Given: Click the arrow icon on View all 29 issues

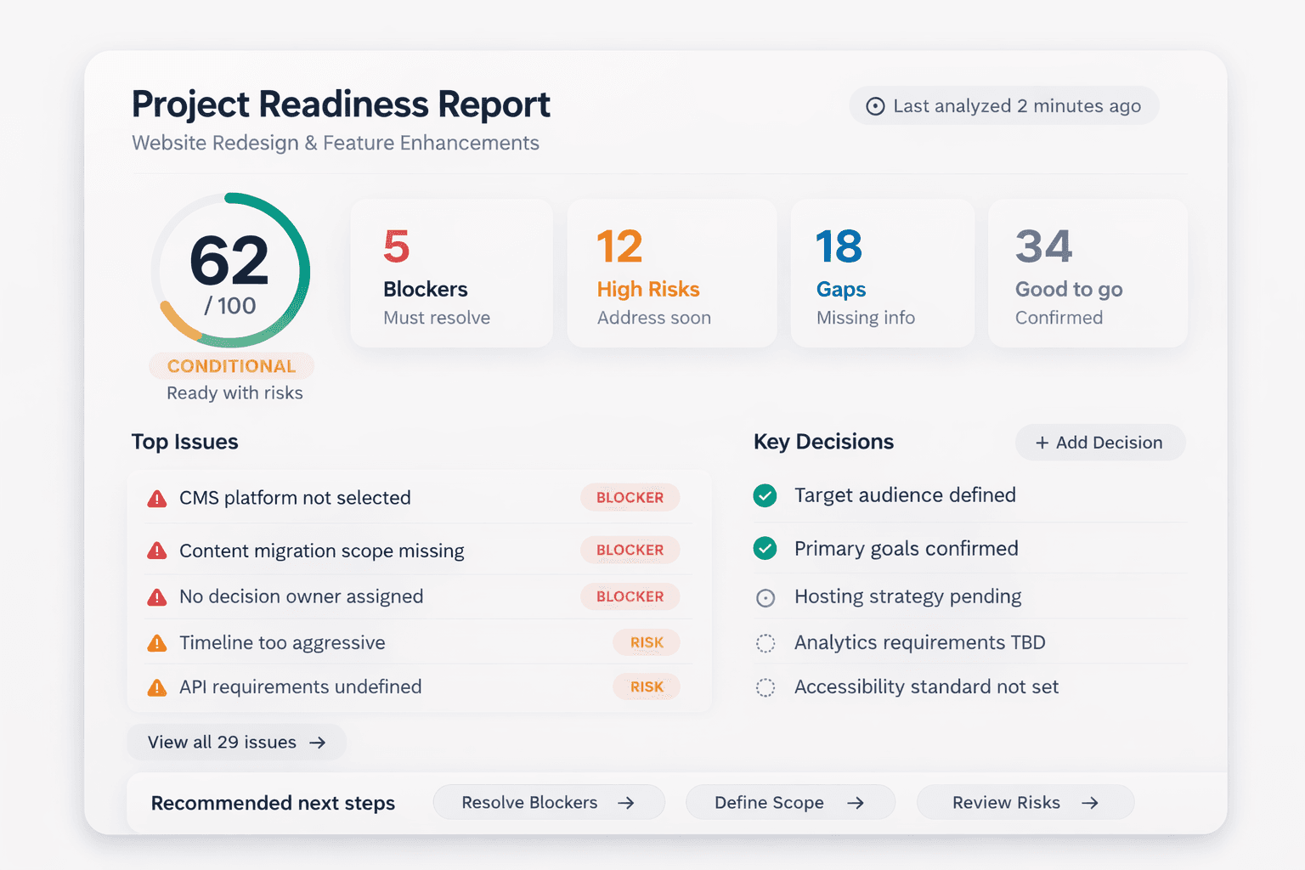Looking at the screenshot, I should [x=320, y=742].
